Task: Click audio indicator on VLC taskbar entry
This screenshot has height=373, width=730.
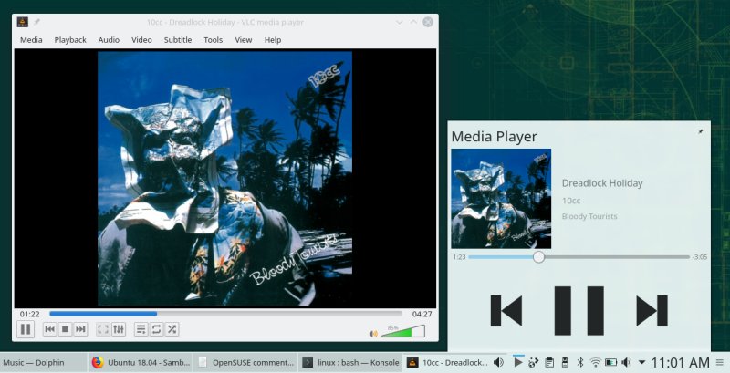Action: pos(498,362)
